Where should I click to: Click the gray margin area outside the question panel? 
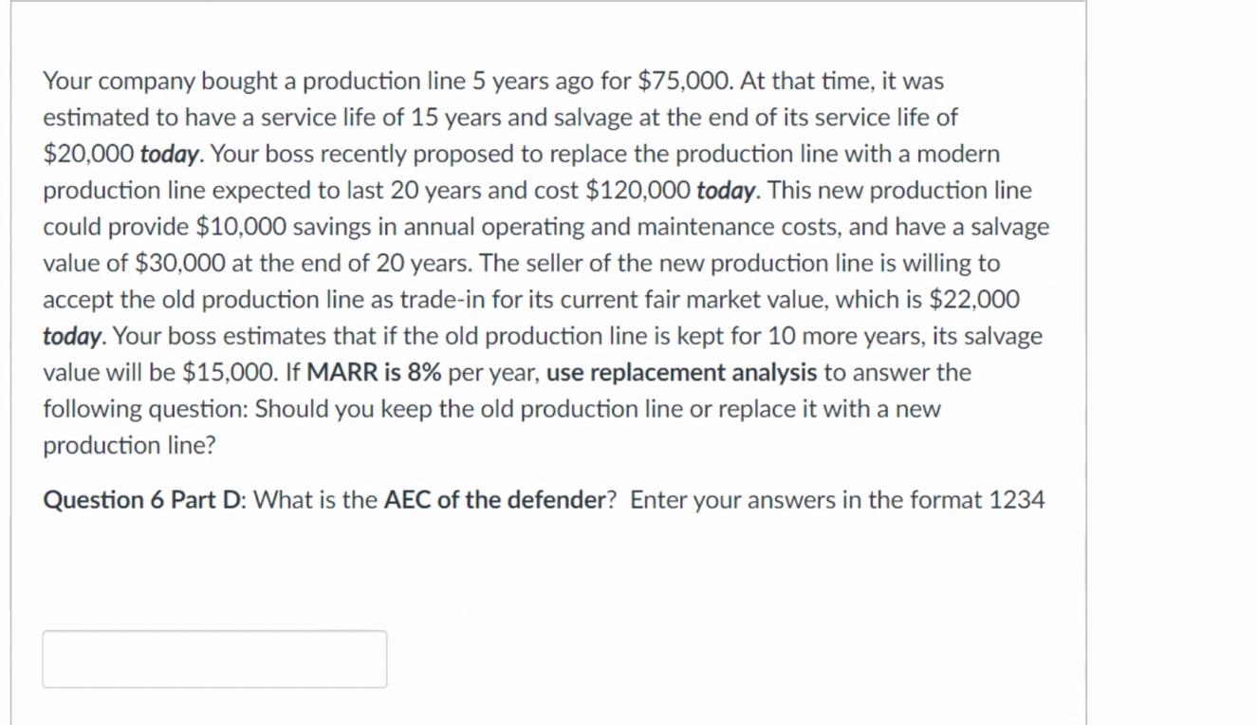[1176, 361]
